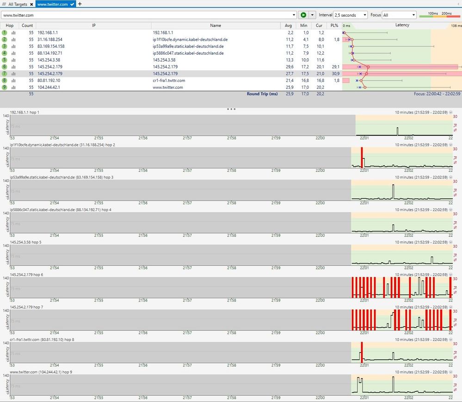Viewport: 462px width, 402px height.
Task: Close the All Targets tab
Action: (31, 5)
